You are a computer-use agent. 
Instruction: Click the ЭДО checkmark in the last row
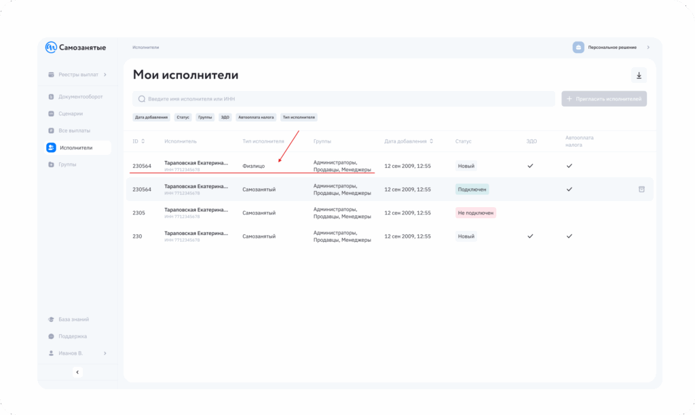(530, 236)
